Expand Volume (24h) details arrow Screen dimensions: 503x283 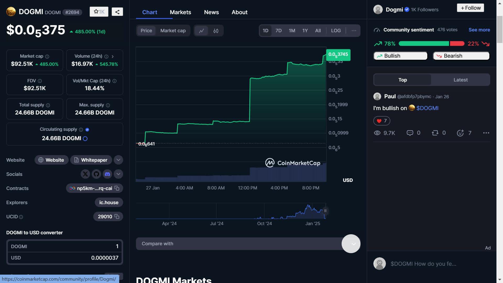113,56
